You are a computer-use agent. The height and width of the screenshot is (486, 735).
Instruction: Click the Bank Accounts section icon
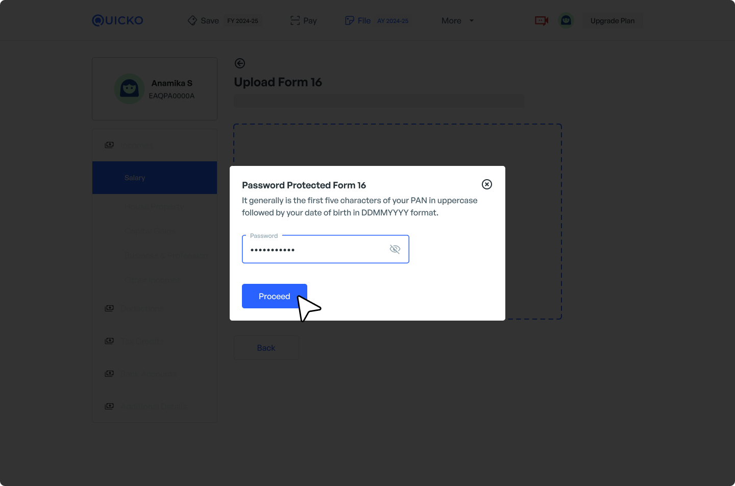pyautogui.click(x=109, y=374)
